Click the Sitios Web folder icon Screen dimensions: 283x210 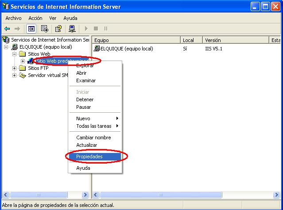point(23,53)
